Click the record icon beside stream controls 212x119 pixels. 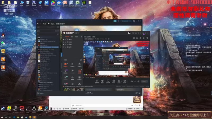[132, 81]
